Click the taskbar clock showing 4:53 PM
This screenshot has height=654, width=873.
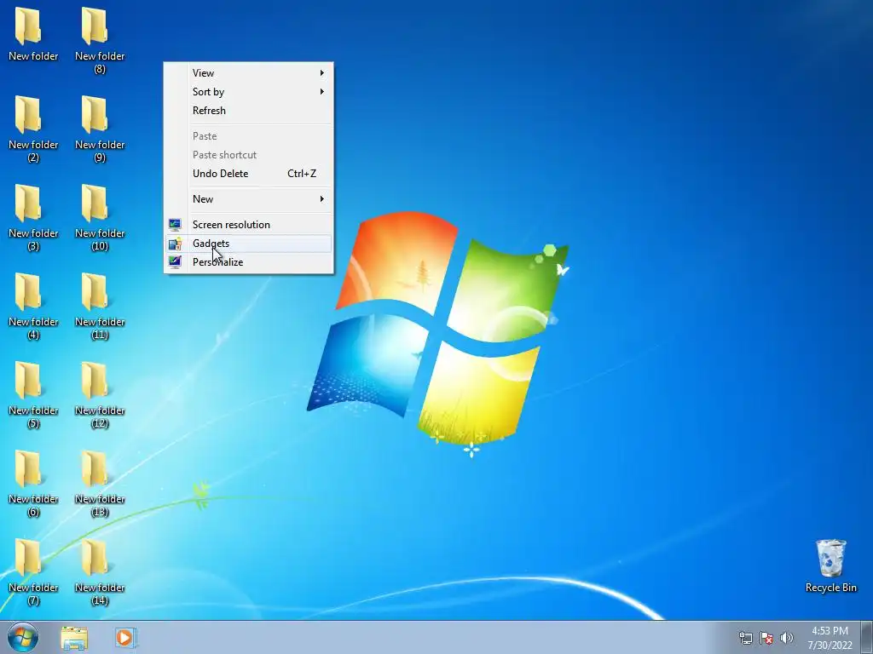[830, 638]
